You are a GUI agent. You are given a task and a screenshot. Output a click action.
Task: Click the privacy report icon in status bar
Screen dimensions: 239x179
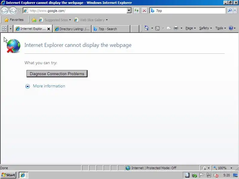[x=204, y=168]
